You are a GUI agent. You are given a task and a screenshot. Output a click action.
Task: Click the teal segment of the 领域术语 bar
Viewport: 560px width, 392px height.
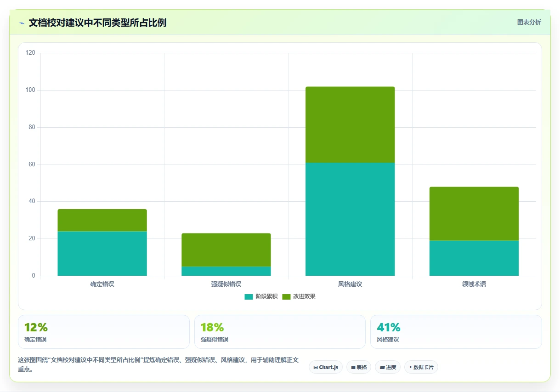(x=474, y=258)
